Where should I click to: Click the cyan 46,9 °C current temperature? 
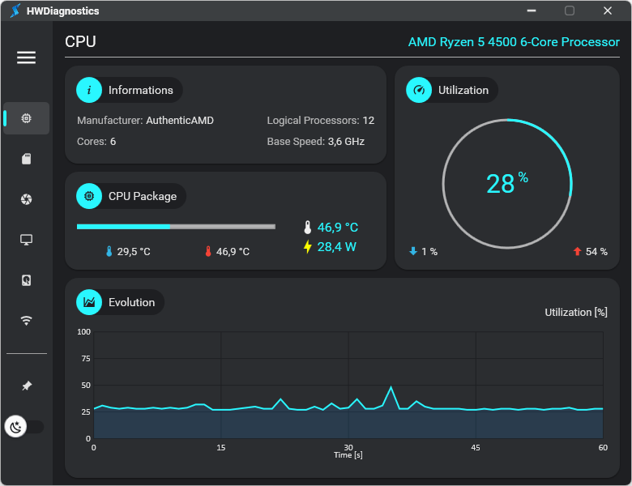click(x=338, y=228)
